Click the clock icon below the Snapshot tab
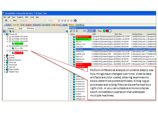 click(7, 31)
